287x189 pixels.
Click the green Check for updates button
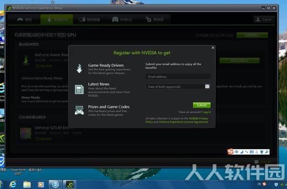252,35
